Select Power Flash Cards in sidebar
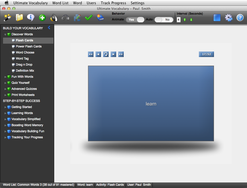 [28, 46]
